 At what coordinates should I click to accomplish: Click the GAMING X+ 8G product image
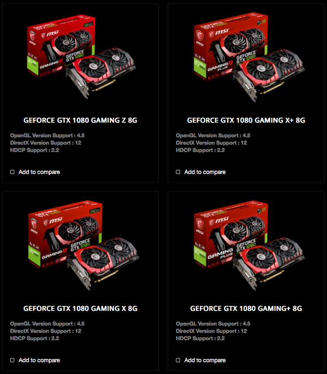point(249,57)
